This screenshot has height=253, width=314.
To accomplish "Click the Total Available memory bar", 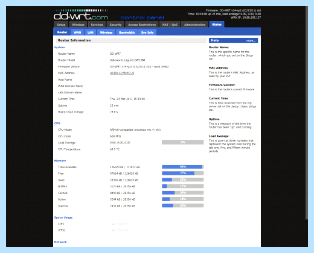I will pos(182,167).
